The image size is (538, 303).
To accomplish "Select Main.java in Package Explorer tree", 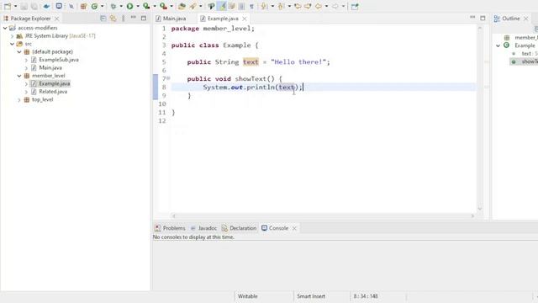I will point(50,67).
